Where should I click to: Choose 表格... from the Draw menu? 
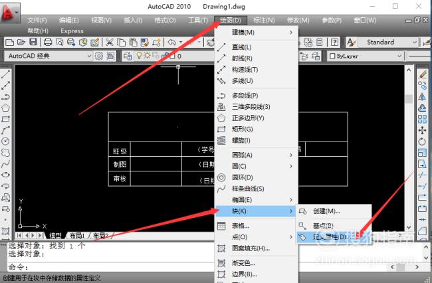click(257, 226)
